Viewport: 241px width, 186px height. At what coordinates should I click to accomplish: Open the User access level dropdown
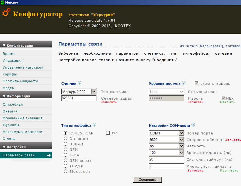coord(166,92)
